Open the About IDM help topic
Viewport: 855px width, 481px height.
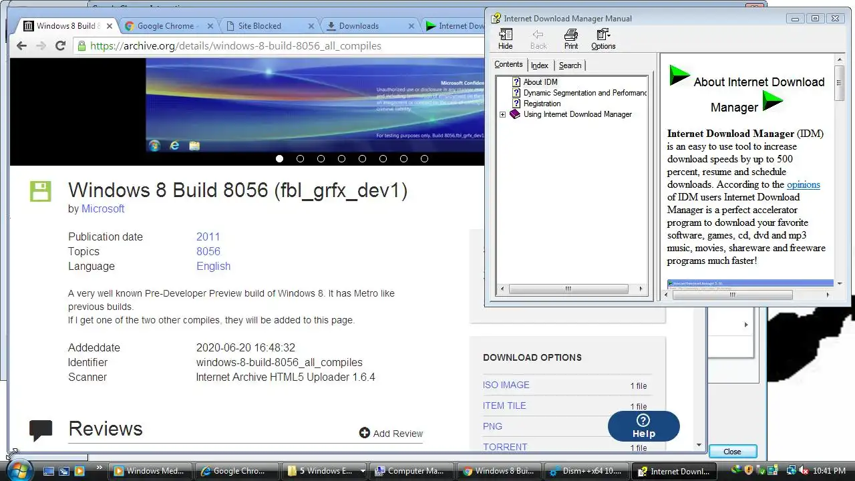pyautogui.click(x=540, y=82)
